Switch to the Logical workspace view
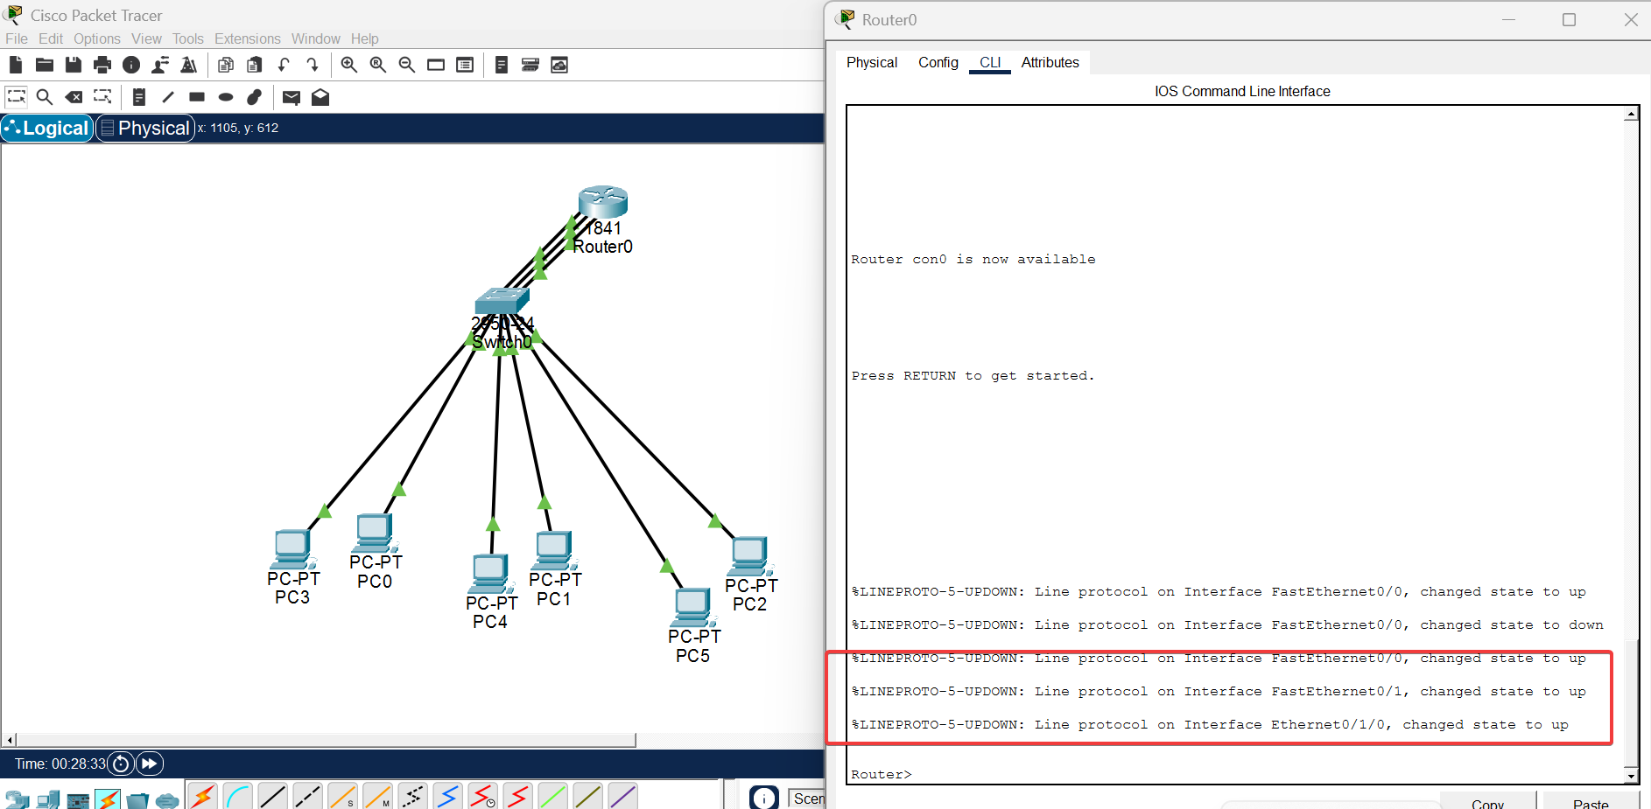The width and height of the screenshot is (1651, 809). 47,128
